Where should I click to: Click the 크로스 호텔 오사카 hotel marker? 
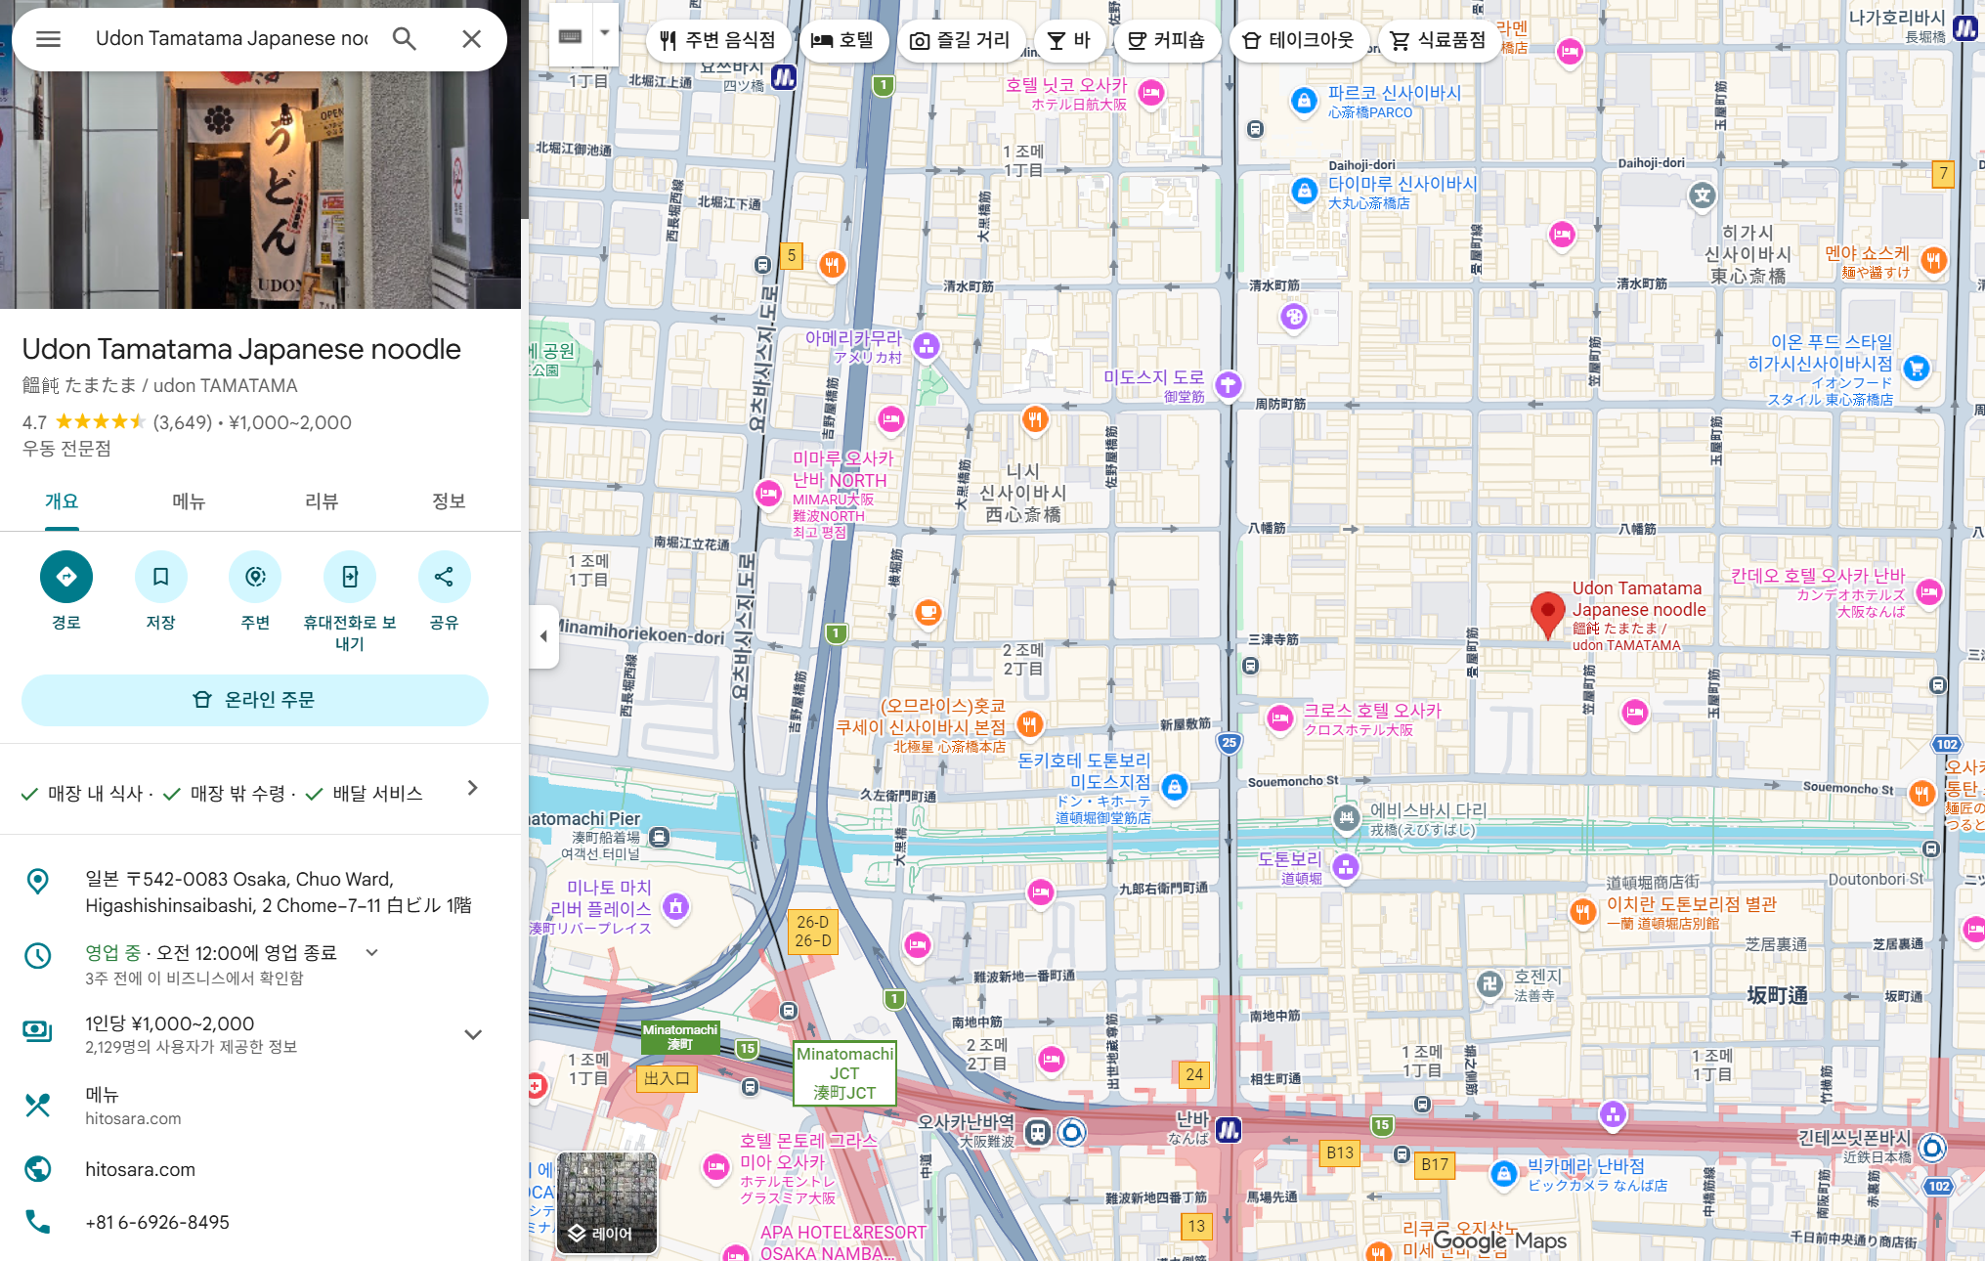point(1279,719)
